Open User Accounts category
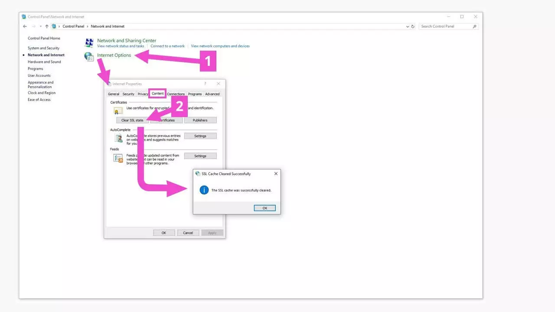 [39, 76]
